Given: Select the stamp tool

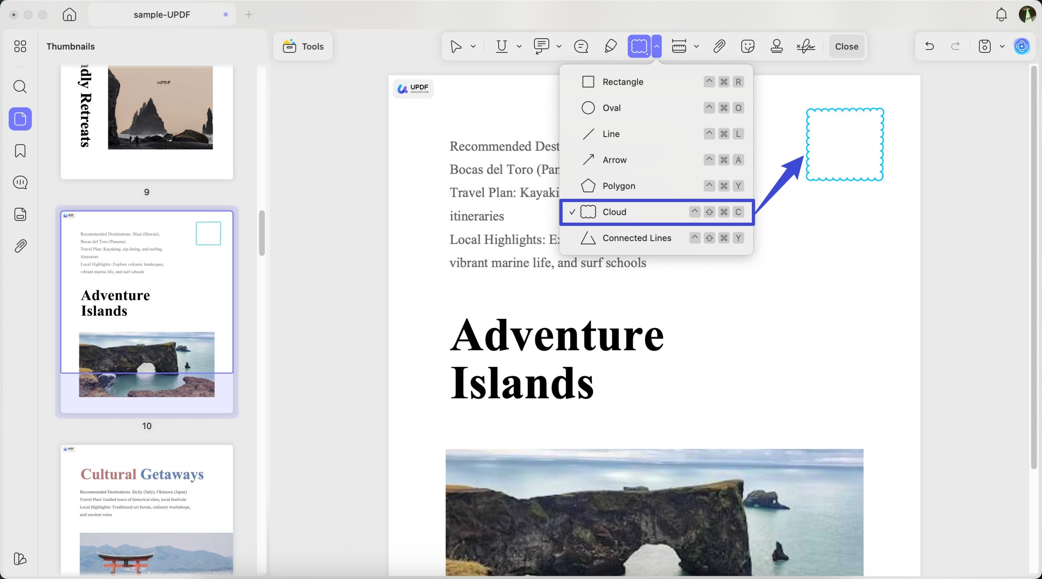Looking at the screenshot, I should tap(776, 46).
